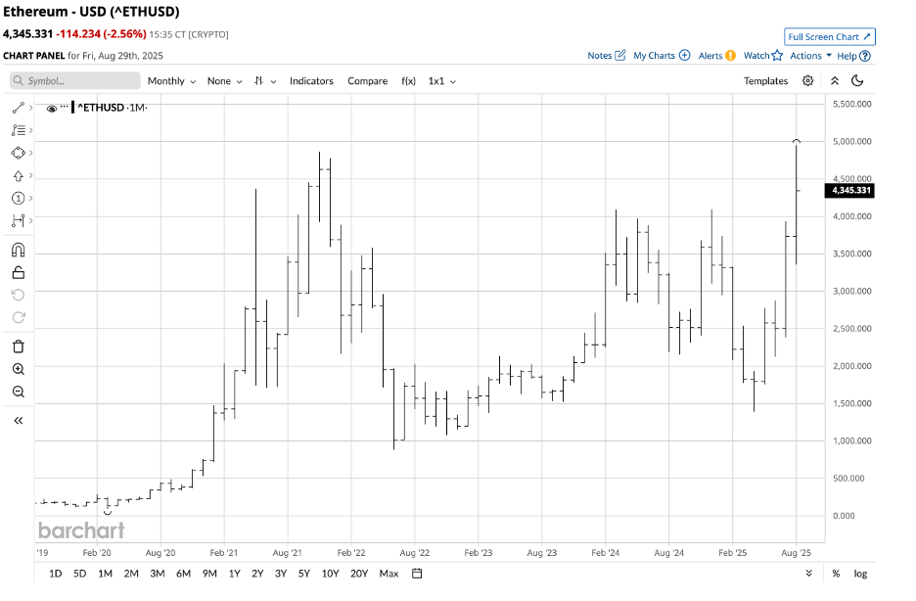The width and height of the screenshot is (916, 601).
Task: Toggle log scale button
Action: pyautogui.click(x=860, y=574)
